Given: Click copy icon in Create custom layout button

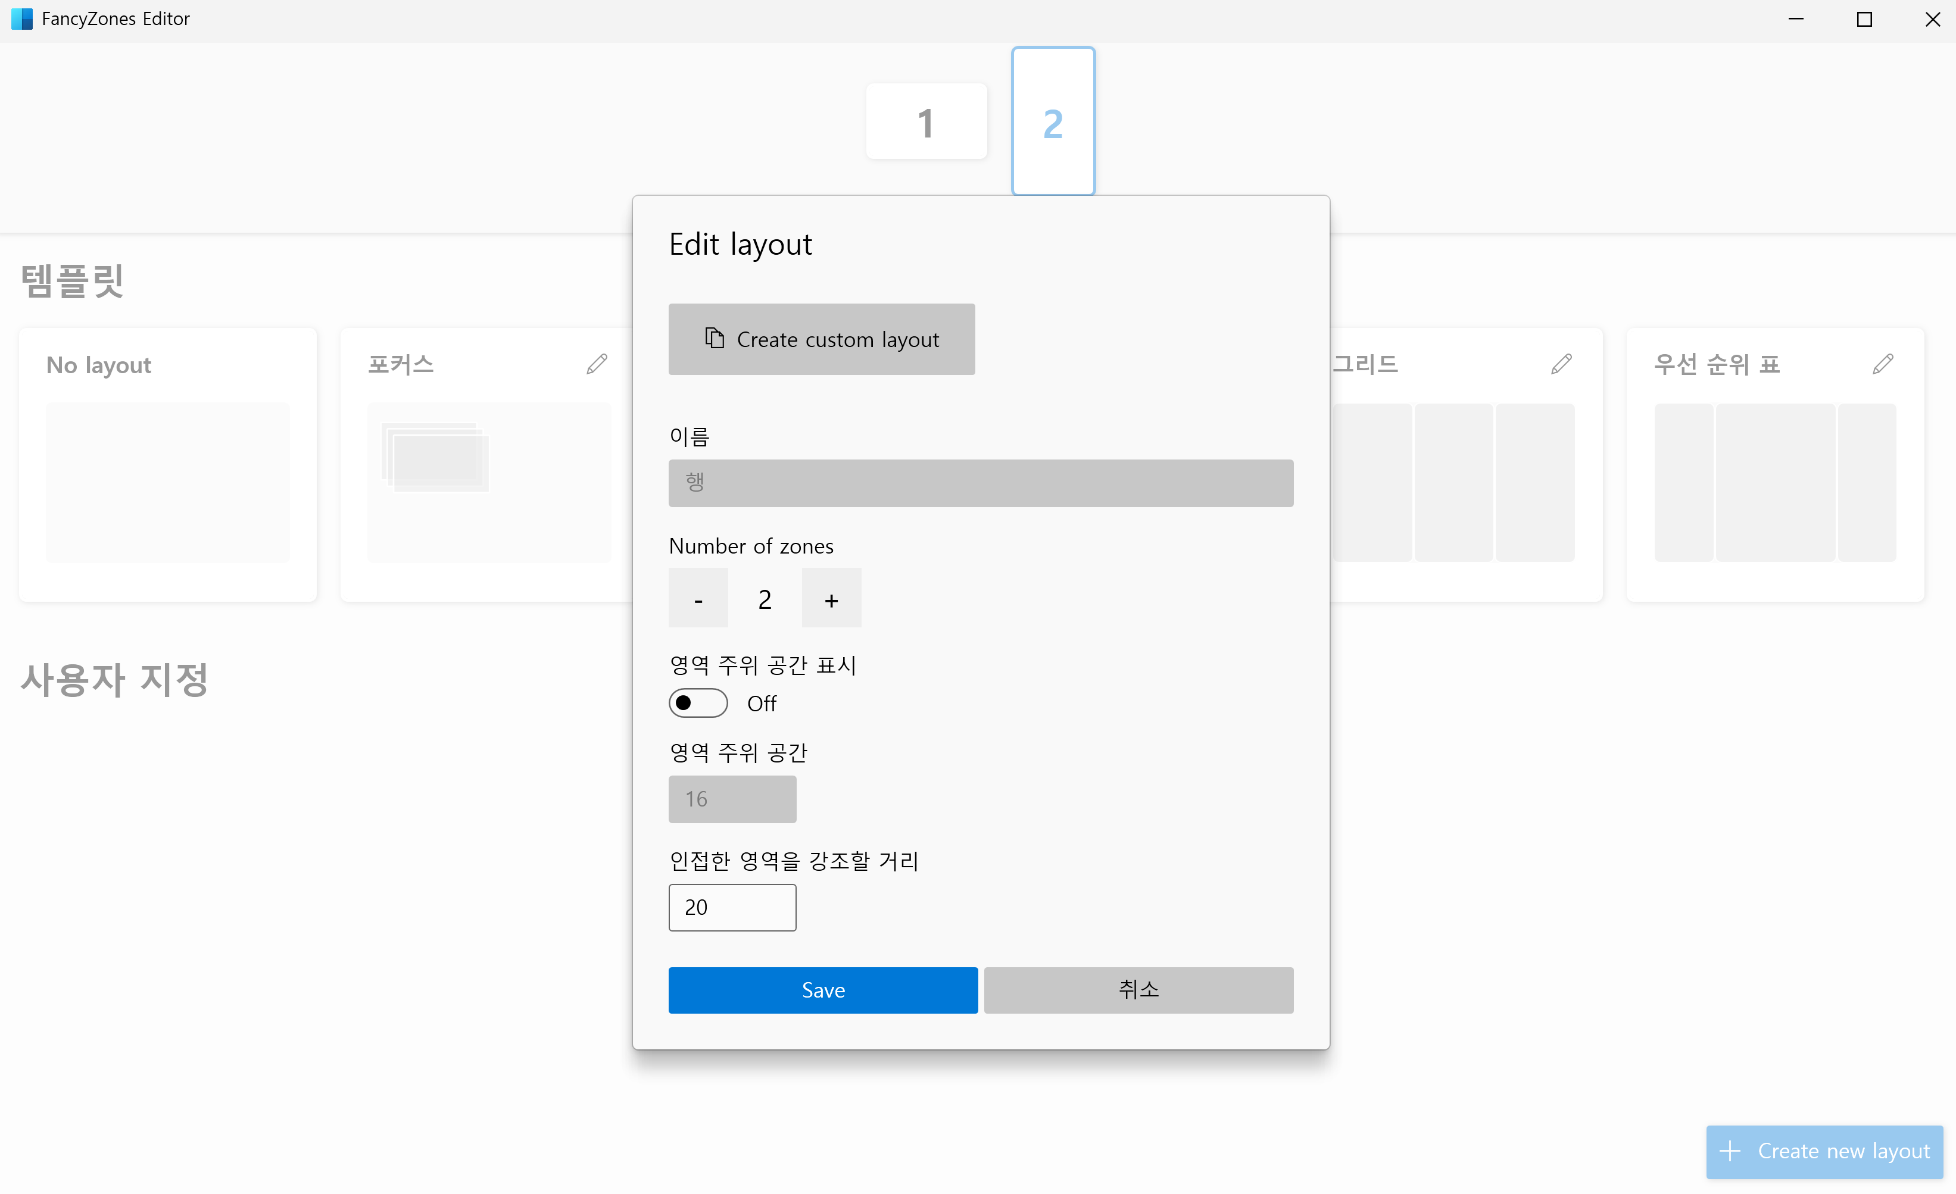Looking at the screenshot, I should pyautogui.click(x=715, y=339).
